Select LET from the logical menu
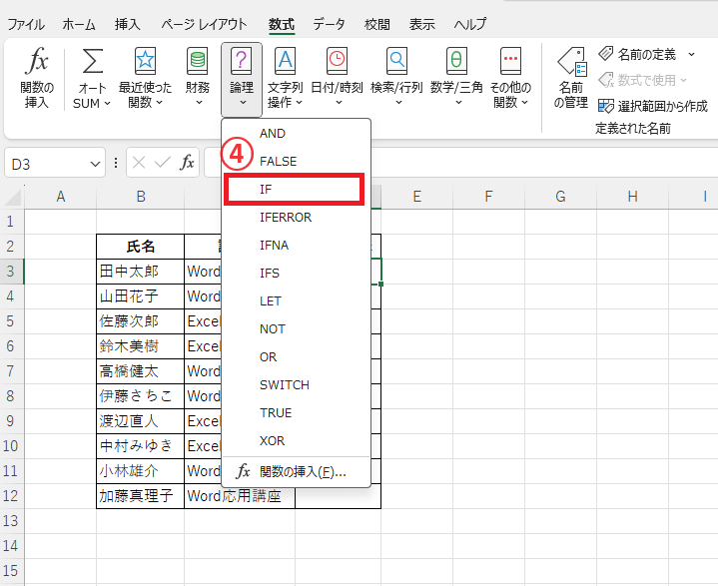Viewport: 718px width, 586px height. pyautogui.click(x=296, y=300)
